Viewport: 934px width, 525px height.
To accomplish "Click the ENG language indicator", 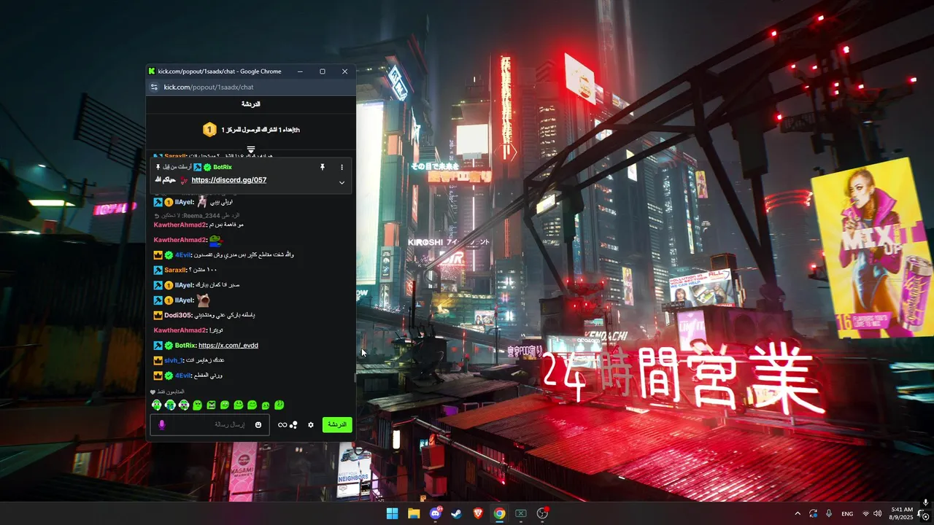I will pos(847,513).
